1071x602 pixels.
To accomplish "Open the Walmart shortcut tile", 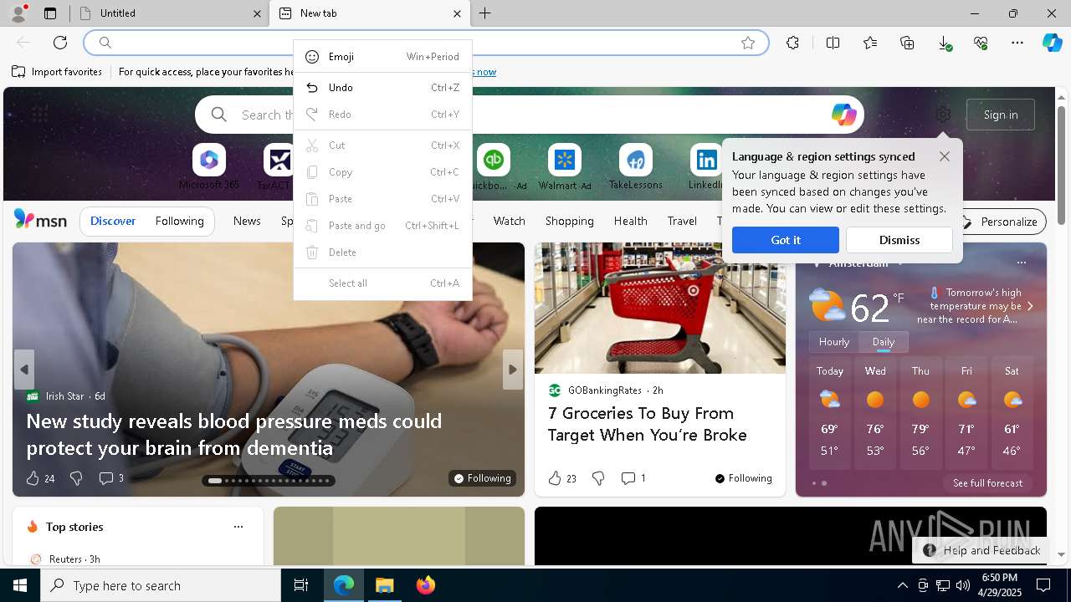I will 565,166.
